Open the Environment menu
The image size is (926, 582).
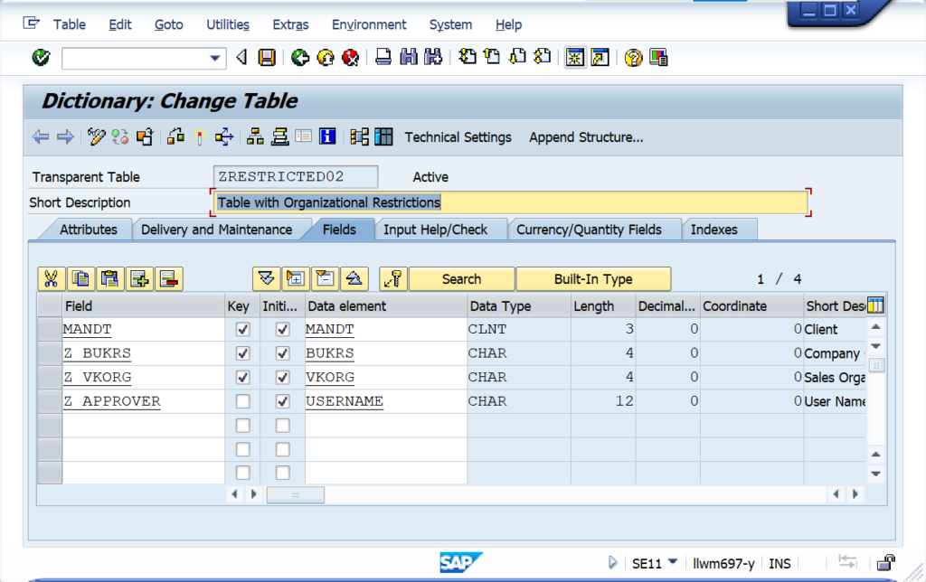[x=369, y=24]
